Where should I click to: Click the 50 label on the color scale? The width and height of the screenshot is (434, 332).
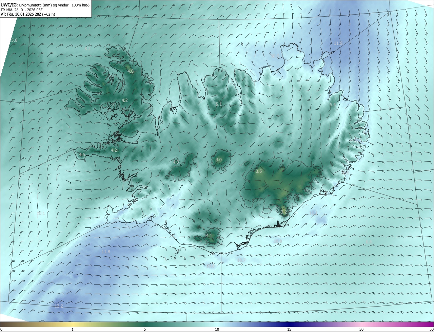(x=431, y=329)
